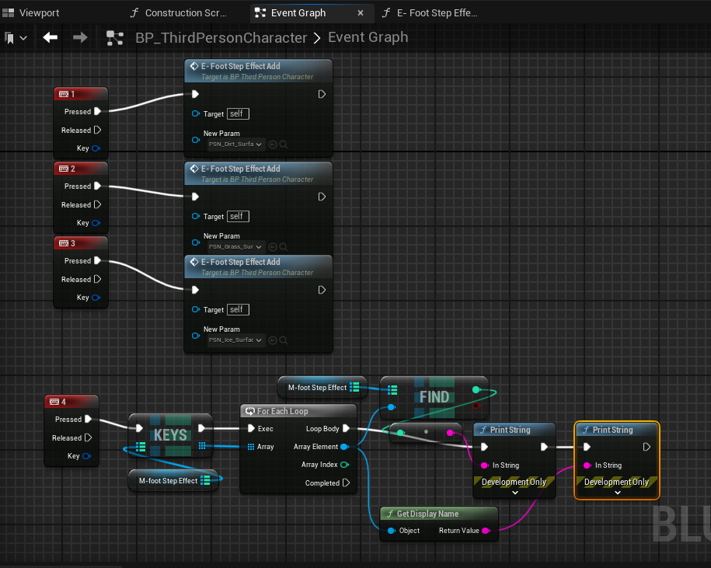
Task: Browse to PSN_Ice asset in Content Browser
Action: [x=284, y=340]
